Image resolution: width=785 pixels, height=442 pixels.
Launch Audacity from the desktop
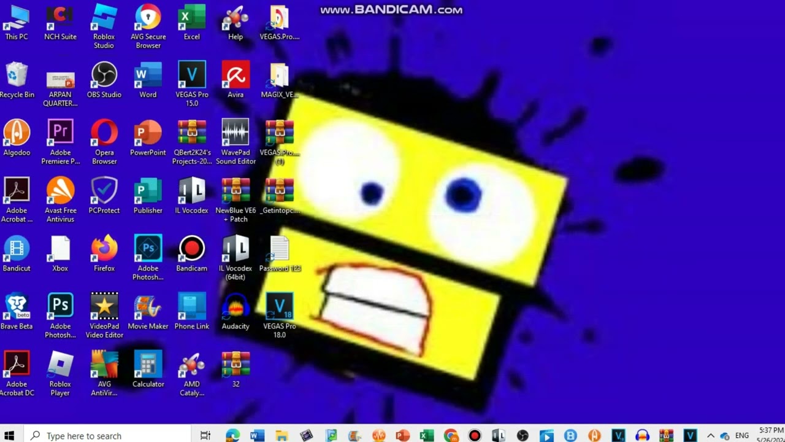click(235, 312)
